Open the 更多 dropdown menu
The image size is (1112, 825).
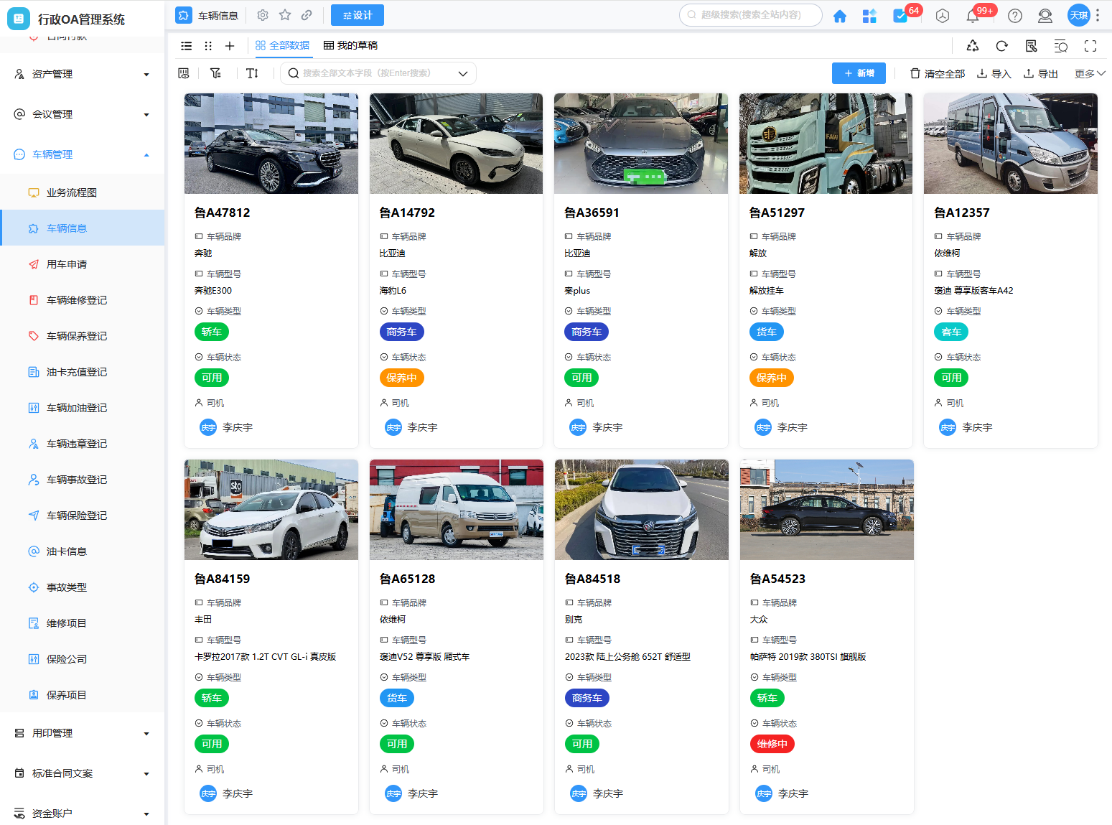pyautogui.click(x=1089, y=73)
